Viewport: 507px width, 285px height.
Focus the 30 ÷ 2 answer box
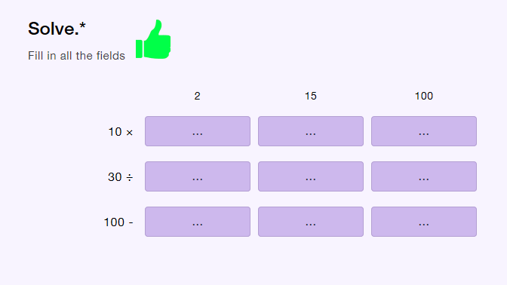(x=198, y=176)
